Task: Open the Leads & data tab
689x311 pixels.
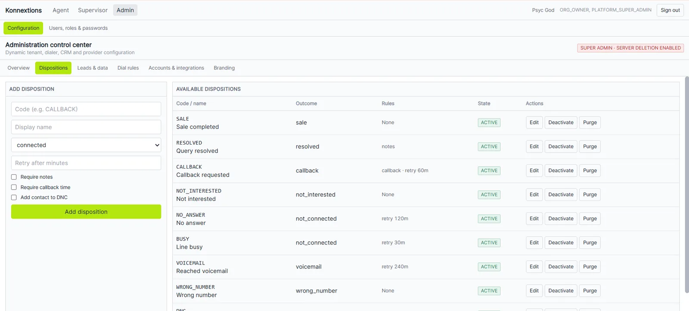Action: click(x=93, y=68)
